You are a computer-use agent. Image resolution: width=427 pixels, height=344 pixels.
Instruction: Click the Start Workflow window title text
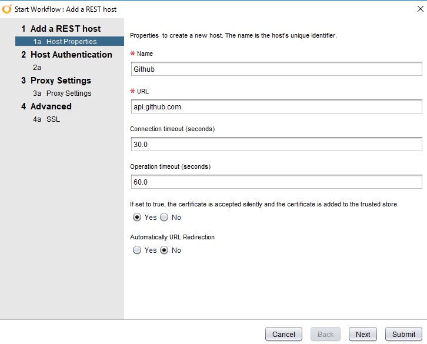tap(65, 9)
